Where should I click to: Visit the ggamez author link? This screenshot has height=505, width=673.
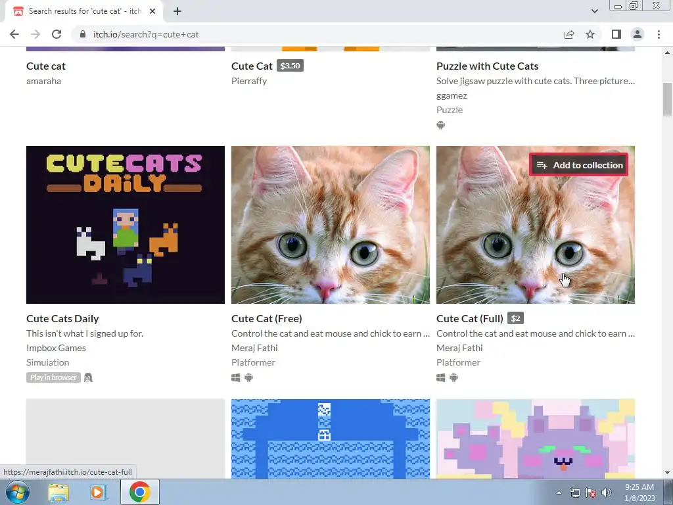(452, 95)
